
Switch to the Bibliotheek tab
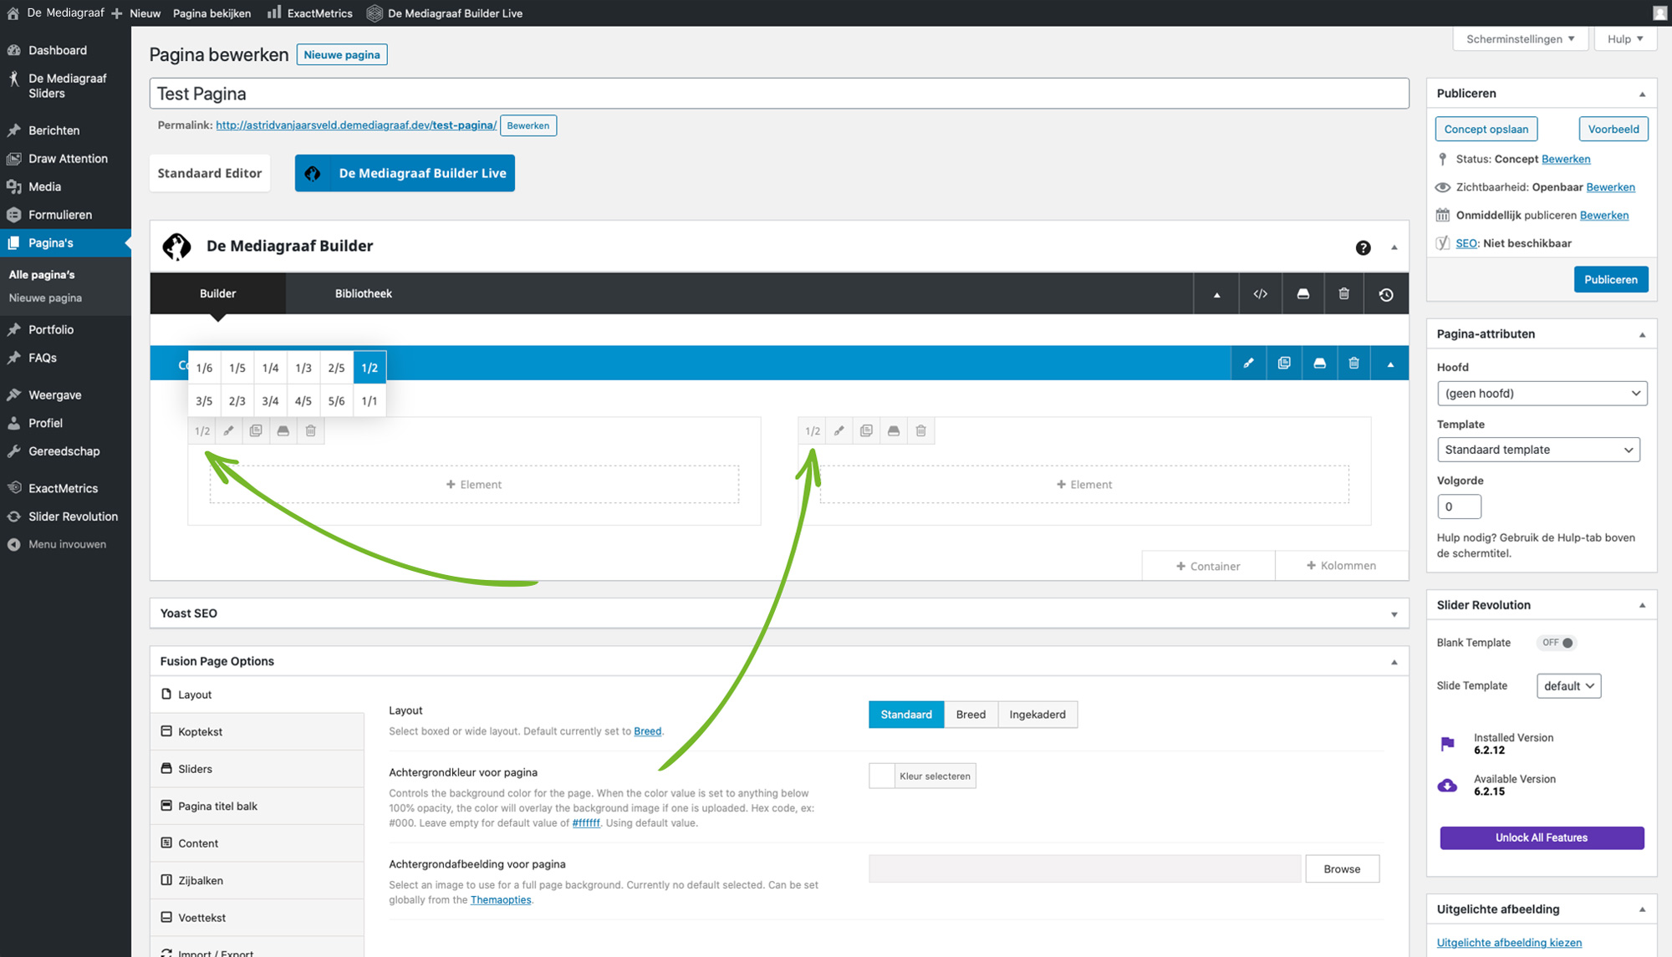[x=363, y=294]
